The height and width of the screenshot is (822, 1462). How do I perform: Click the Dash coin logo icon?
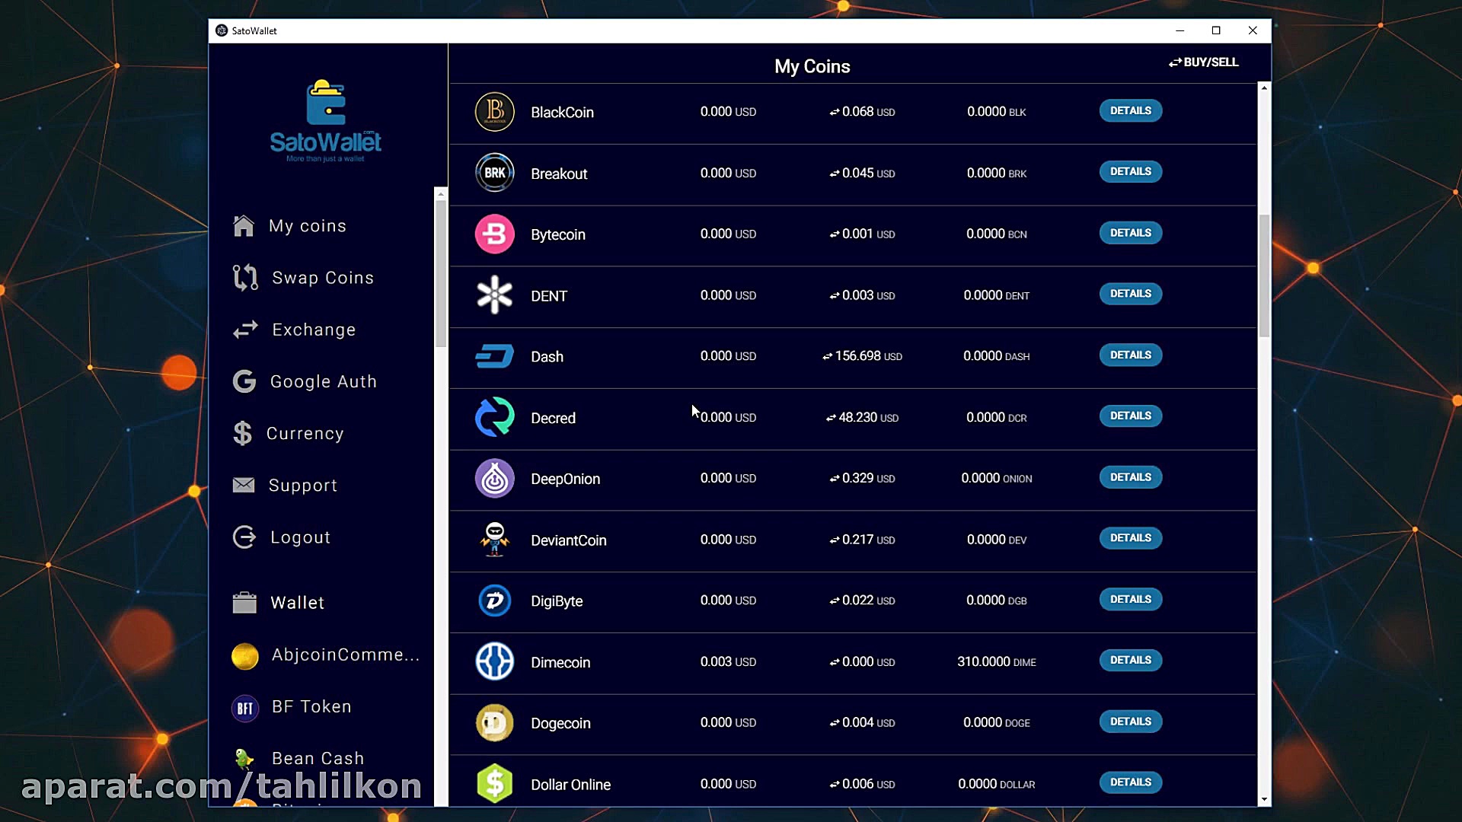click(494, 356)
